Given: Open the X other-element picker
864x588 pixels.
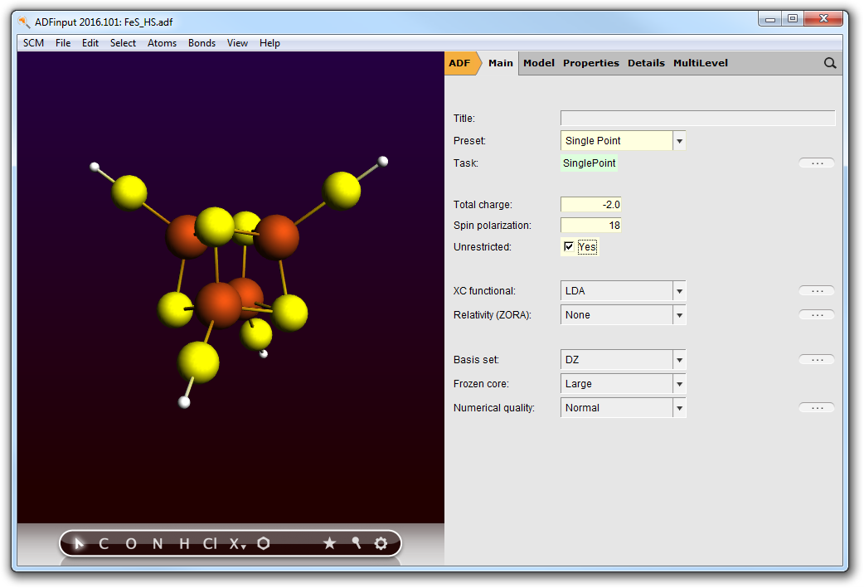Looking at the screenshot, I should [x=237, y=544].
